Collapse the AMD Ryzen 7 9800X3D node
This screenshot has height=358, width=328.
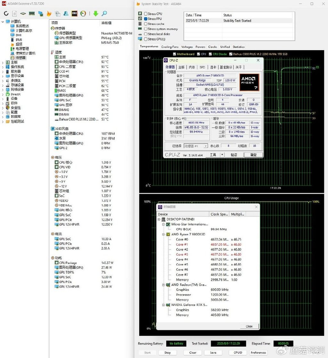click(x=164, y=234)
